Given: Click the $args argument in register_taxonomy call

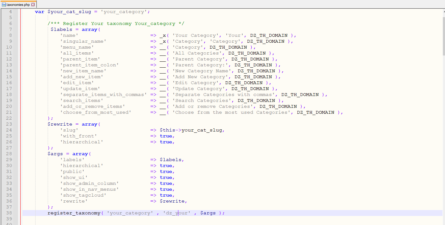Looking at the screenshot, I should tap(208, 213).
